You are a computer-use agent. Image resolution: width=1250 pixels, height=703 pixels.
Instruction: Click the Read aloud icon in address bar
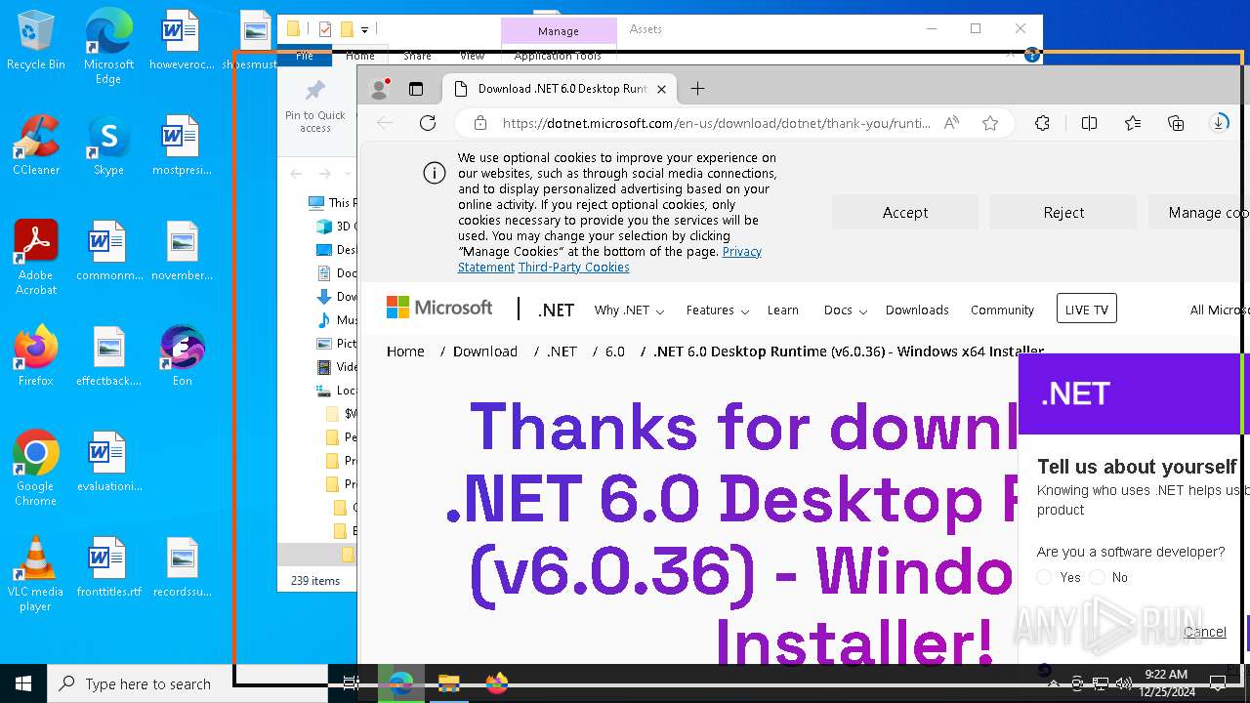(x=951, y=123)
